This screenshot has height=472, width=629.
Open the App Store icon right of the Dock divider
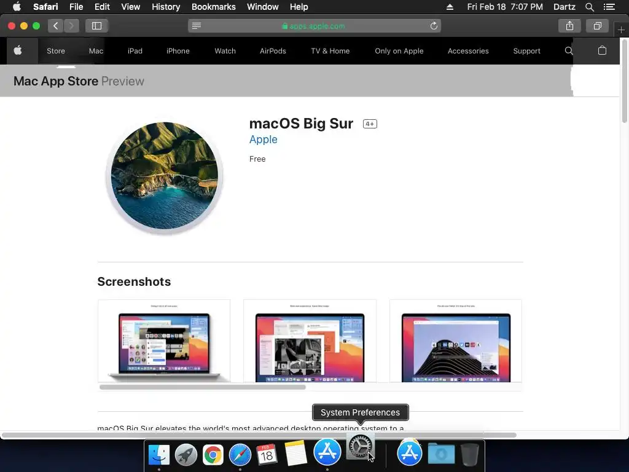click(410, 453)
